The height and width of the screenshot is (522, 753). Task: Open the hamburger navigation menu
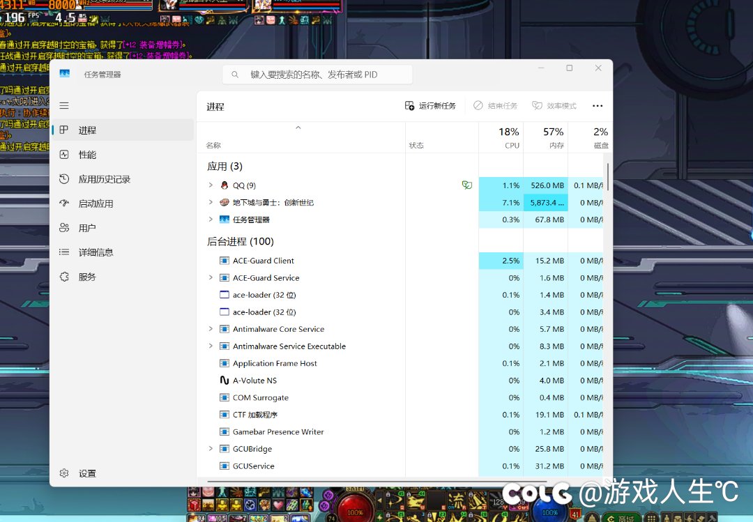coord(64,106)
